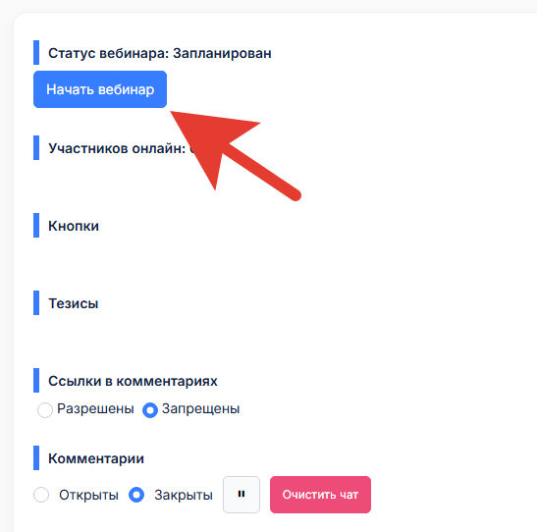Choose the Открыты radio circle for comments
The height and width of the screenshot is (532, 537).
pyautogui.click(x=41, y=495)
